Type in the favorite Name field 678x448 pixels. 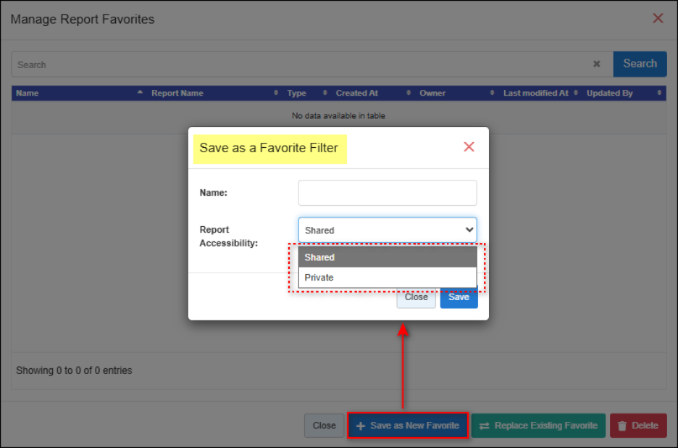point(388,193)
